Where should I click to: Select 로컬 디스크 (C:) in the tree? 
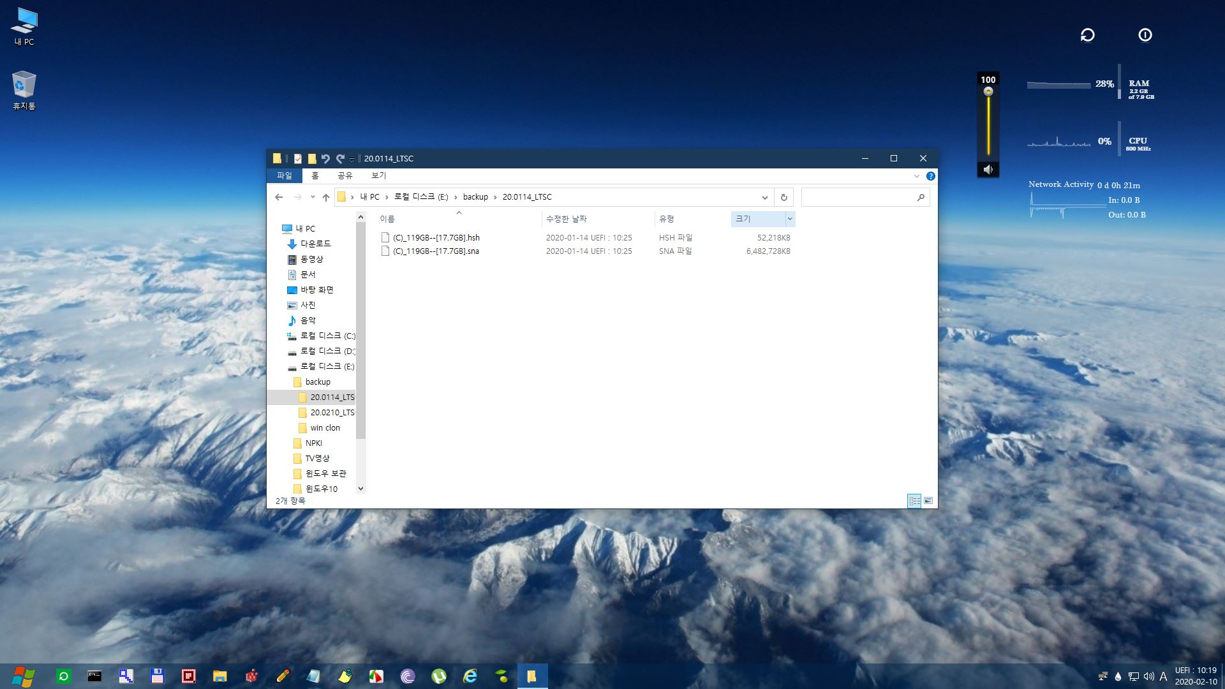(x=327, y=336)
